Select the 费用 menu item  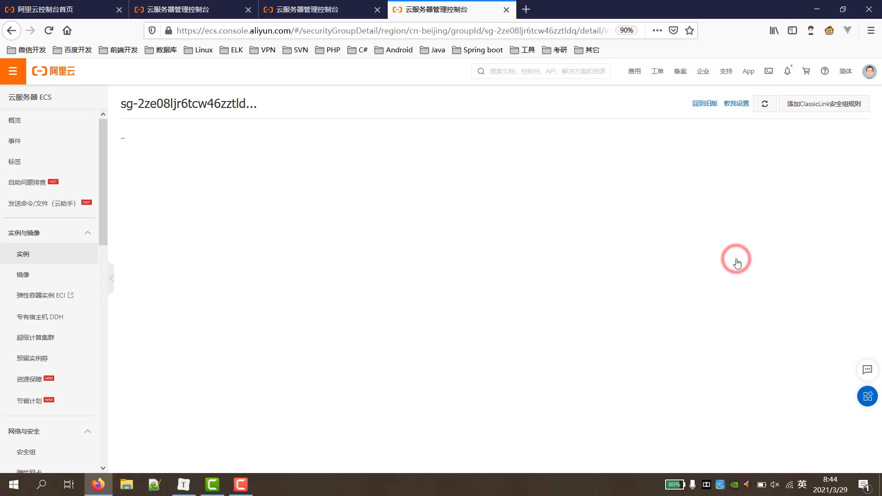pos(635,71)
